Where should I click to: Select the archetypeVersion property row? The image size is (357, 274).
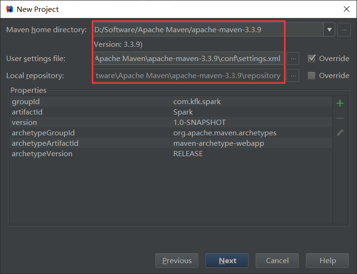coord(171,154)
